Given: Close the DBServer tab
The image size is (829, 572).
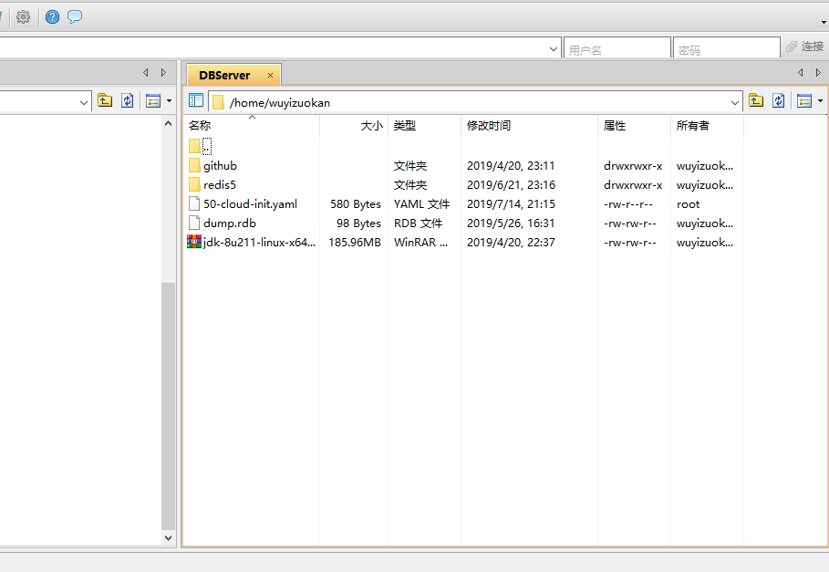Looking at the screenshot, I should click(270, 76).
